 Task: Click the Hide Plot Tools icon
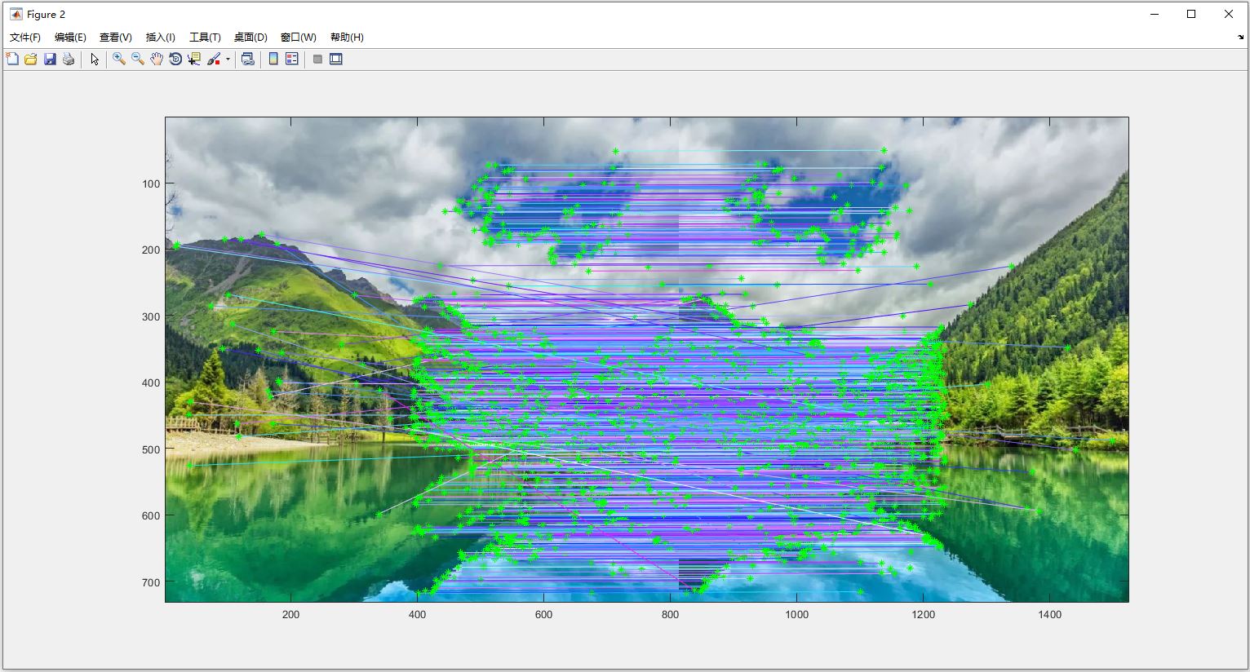point(317,59)
